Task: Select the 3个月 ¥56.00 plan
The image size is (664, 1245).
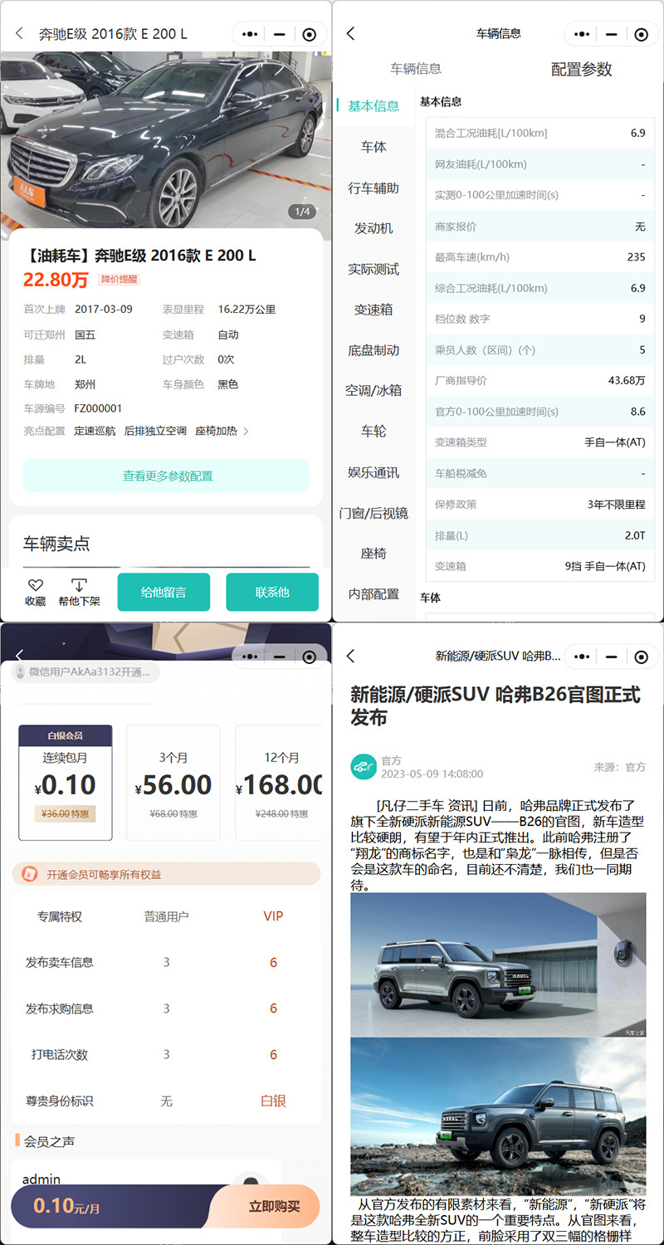Action: pos(173,783)
